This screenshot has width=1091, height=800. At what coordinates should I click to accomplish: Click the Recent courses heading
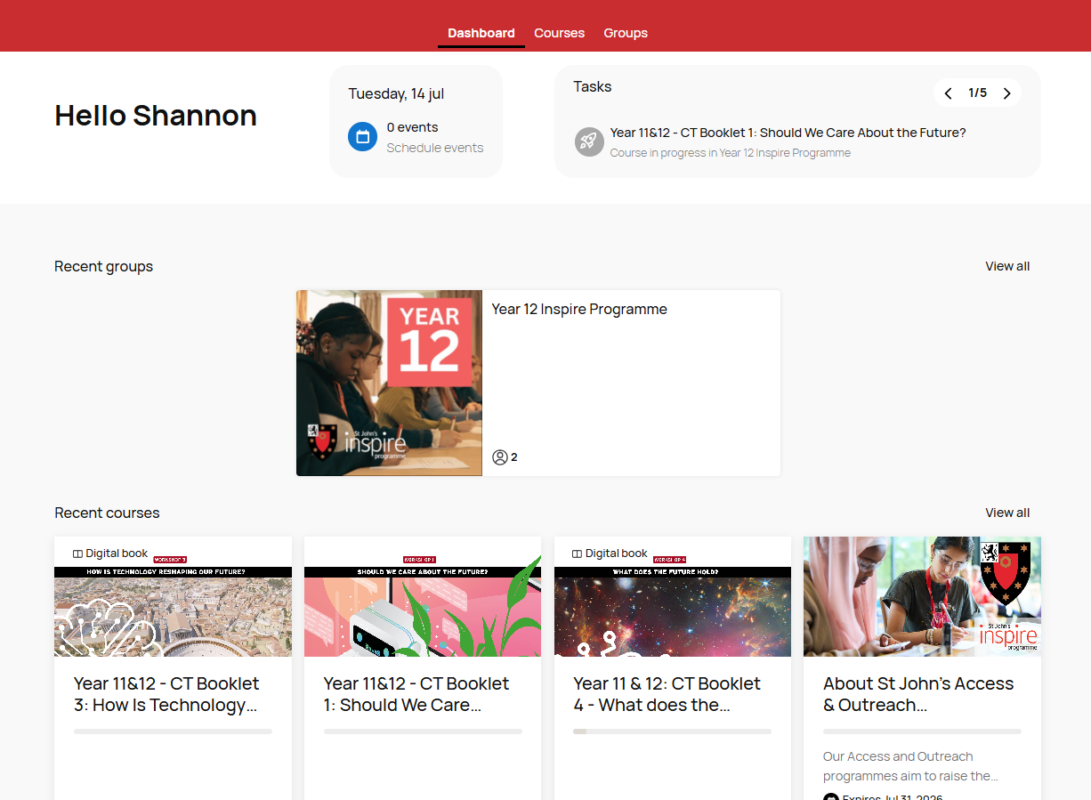(107, 513)
